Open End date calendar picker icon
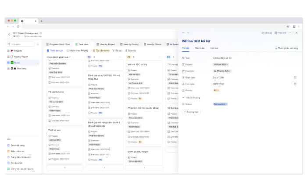 click(x=295, y=84)
